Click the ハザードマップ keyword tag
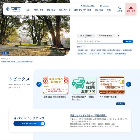 tap(107, 54)
